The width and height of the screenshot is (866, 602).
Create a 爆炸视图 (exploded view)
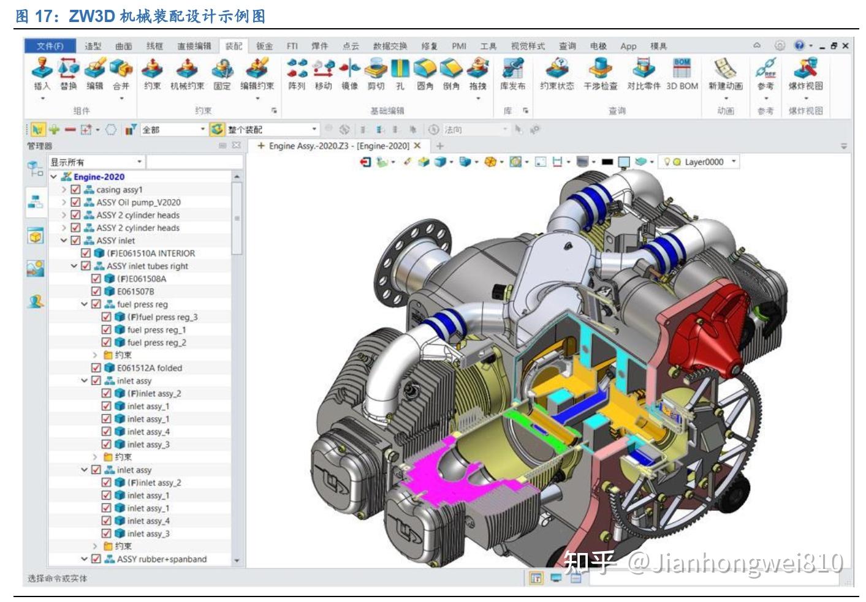coord(804,73)
